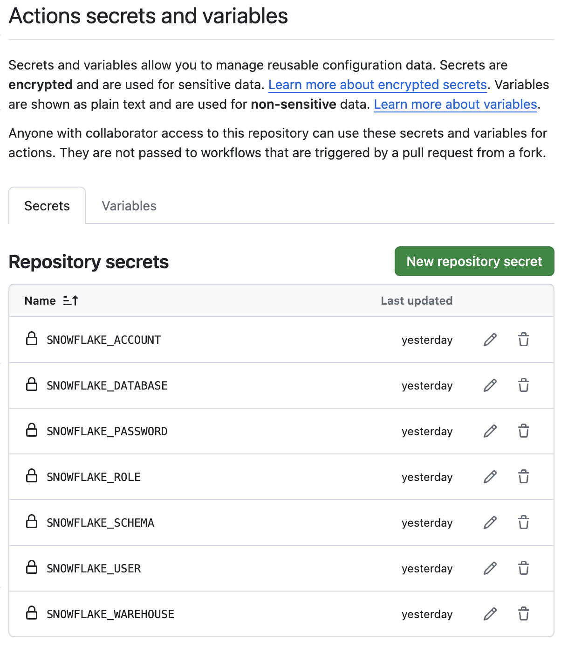Delete the SNOWFLAKE_DATABASE secret with trash icon
This screenshot has height=655, width=561.
pos(524,385)
